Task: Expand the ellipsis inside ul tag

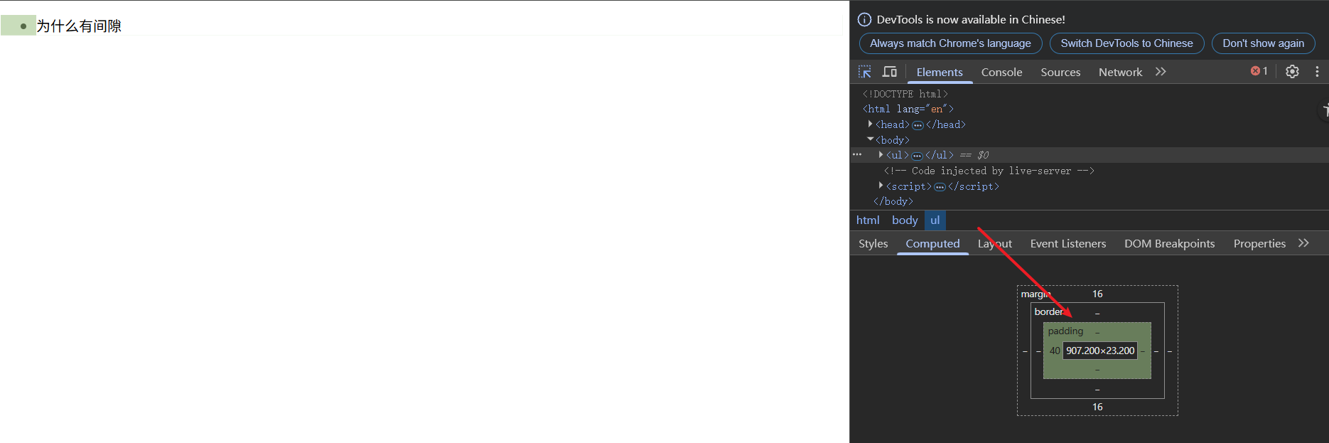Action: pos(917,156)
